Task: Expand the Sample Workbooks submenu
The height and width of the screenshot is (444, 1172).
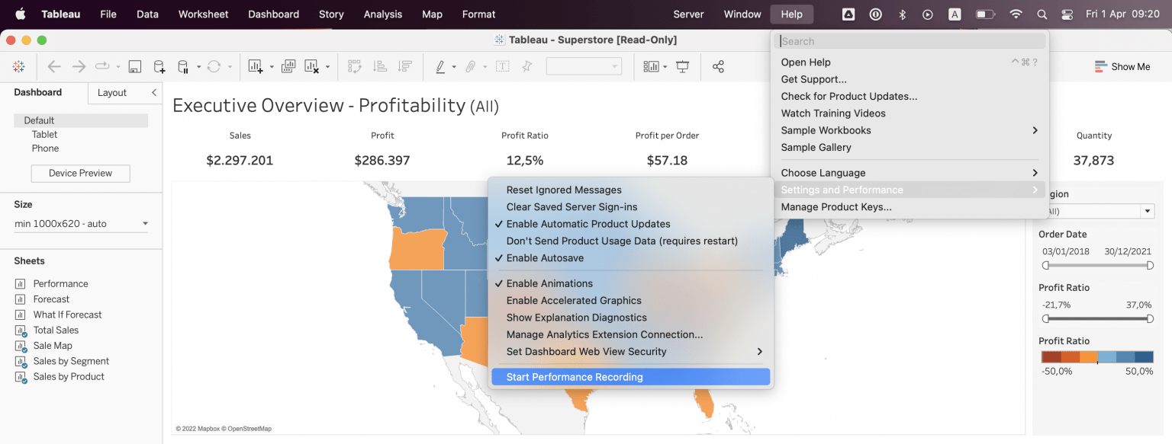Action: click(826, 130)
